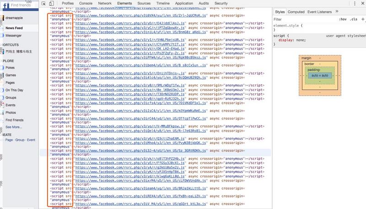This screenshot has height=209, width=366.
Task: Open Photos in Facebook sidebar
Action: pos(11,113)
